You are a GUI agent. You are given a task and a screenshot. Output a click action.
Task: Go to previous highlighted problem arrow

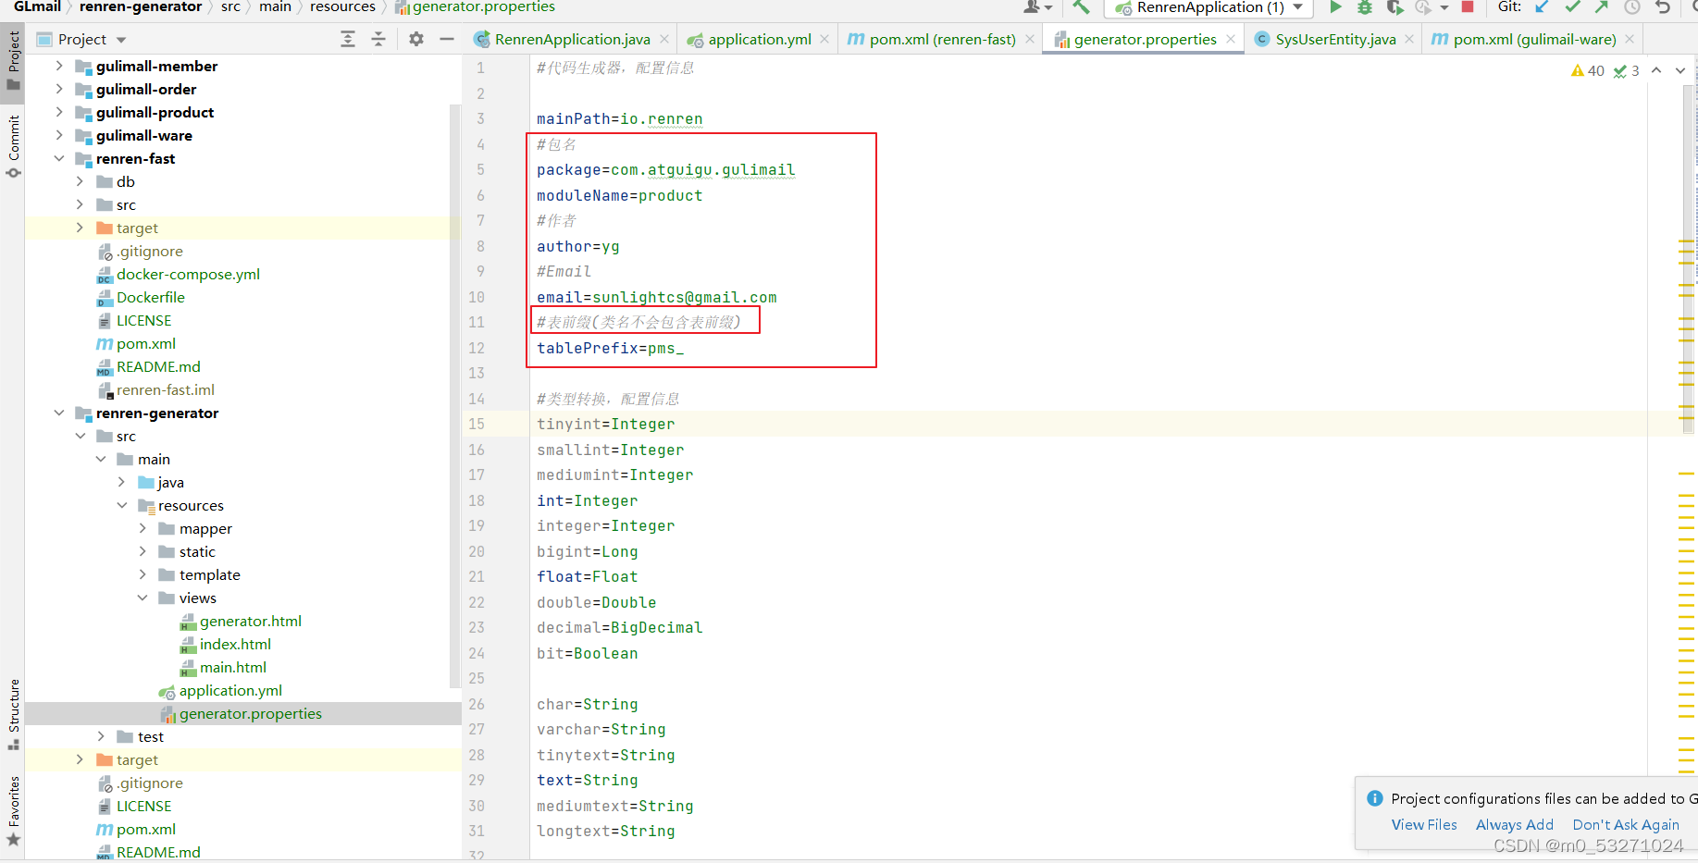point(1656,70)
